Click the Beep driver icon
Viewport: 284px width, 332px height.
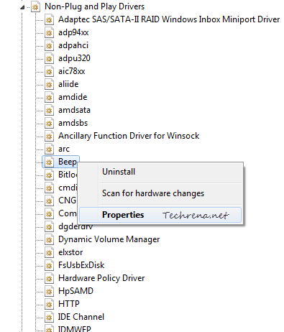pyautogui.click(x=49, y=162)
